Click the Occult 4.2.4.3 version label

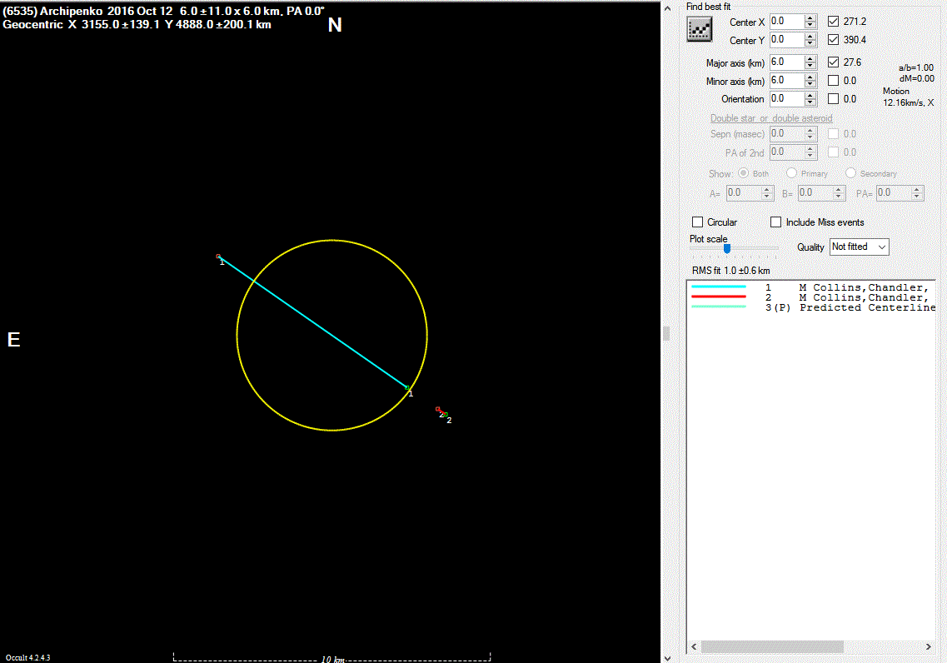coord(27,657)
